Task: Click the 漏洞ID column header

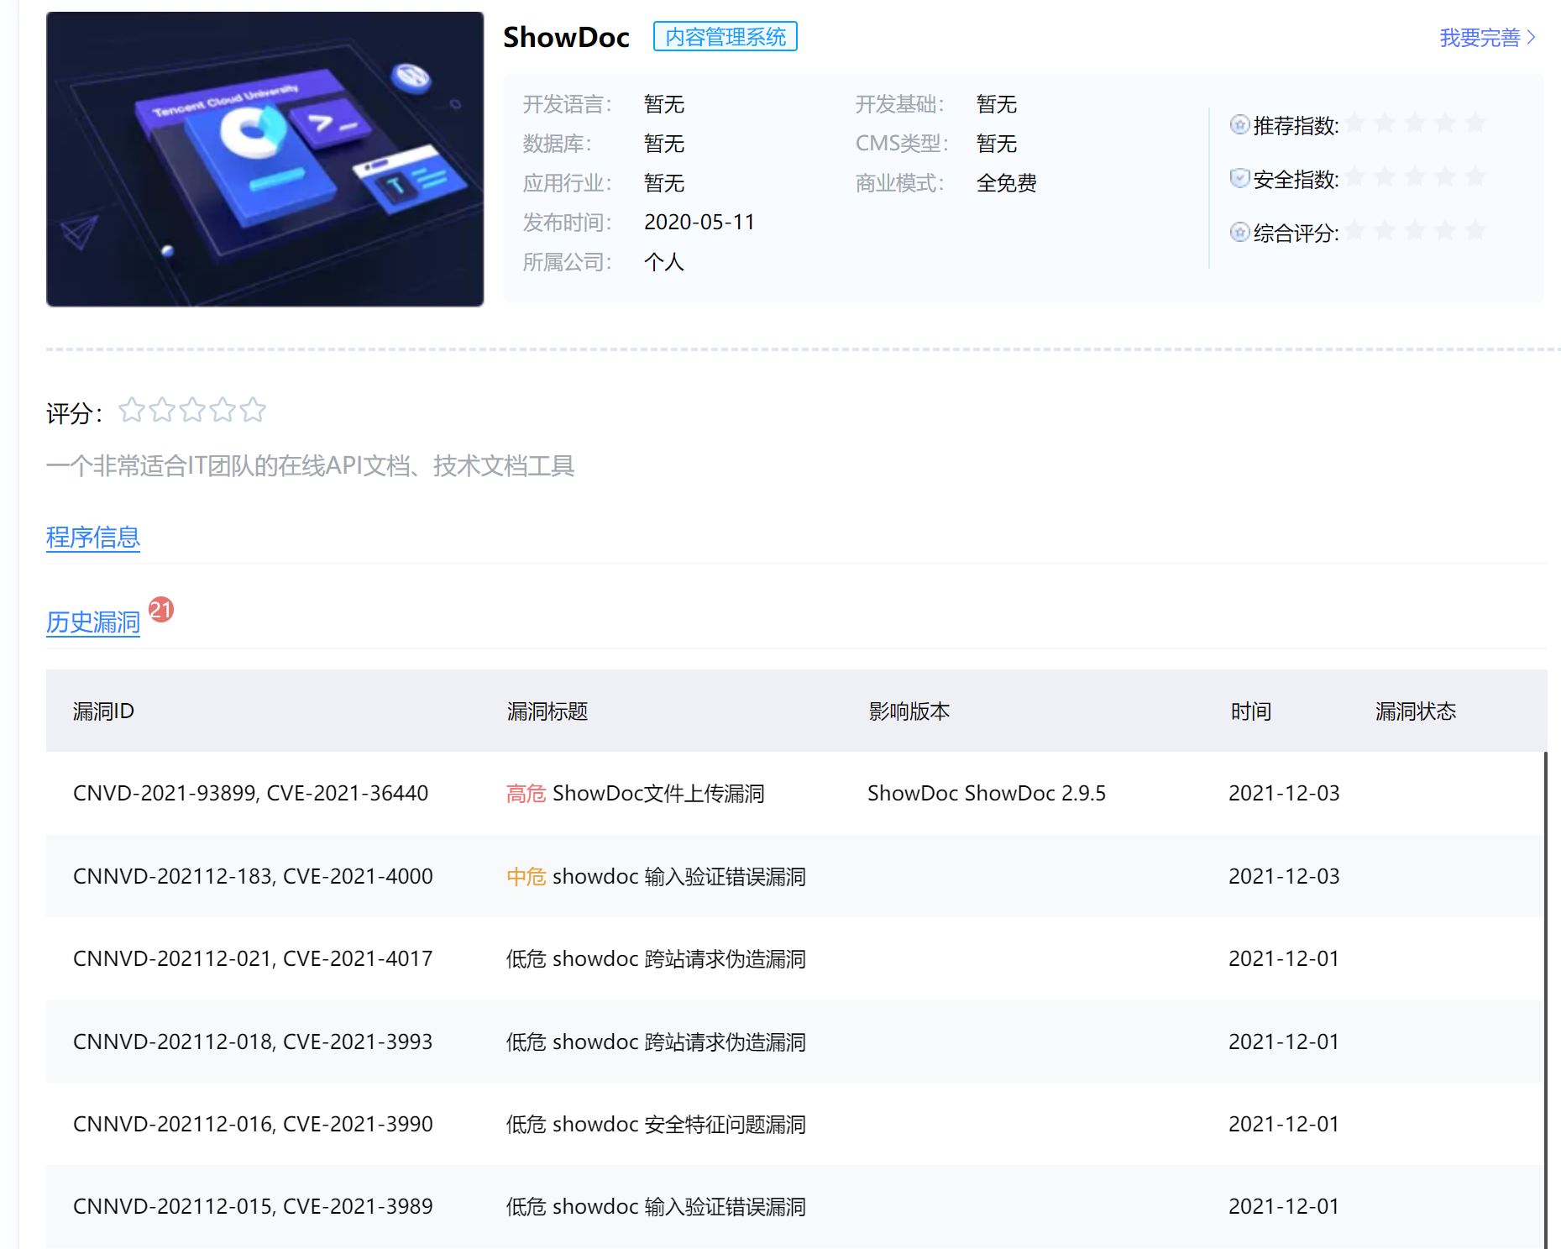Action: tap(103, 711)
